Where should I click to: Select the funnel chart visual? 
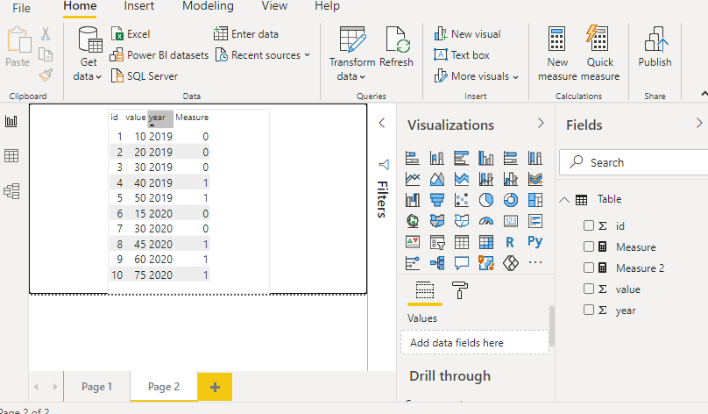[437, 200]
